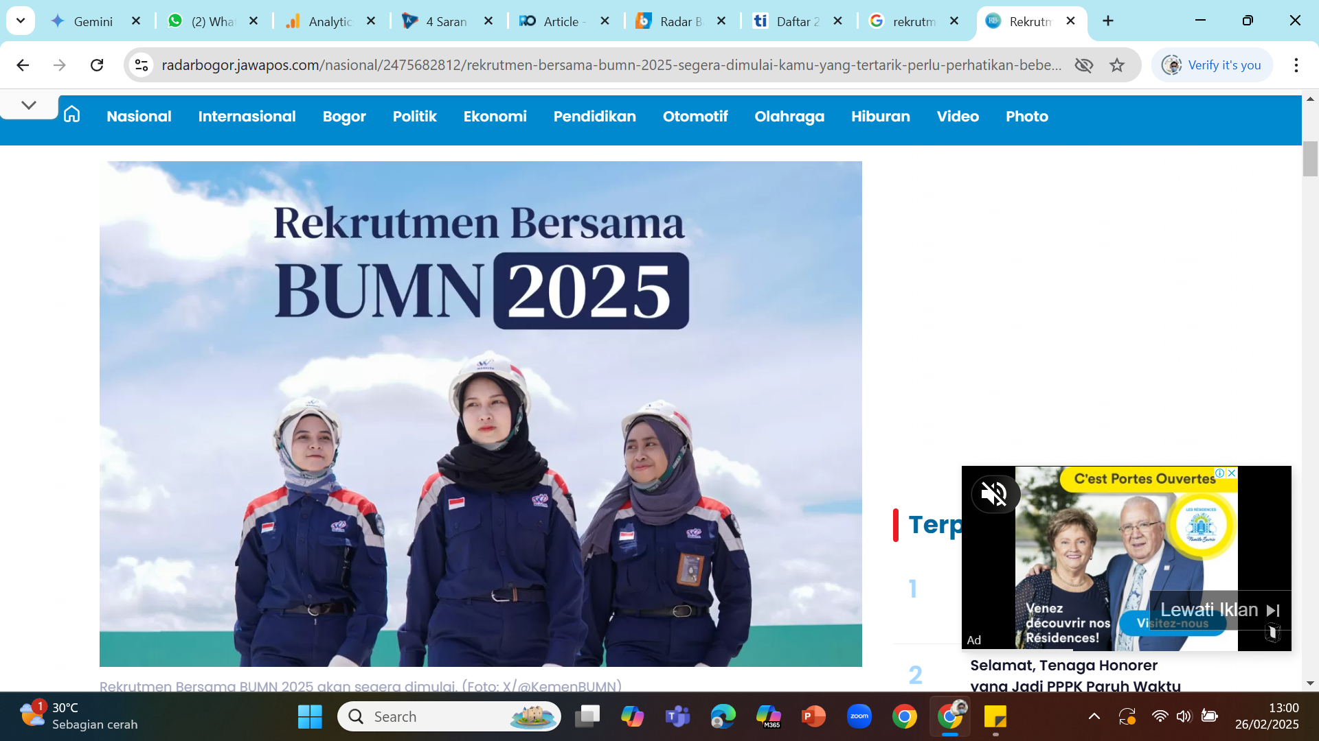This screenshot has width=1319, height=741.
Task: Click sync update tray icon
Action: (1127, 717)
